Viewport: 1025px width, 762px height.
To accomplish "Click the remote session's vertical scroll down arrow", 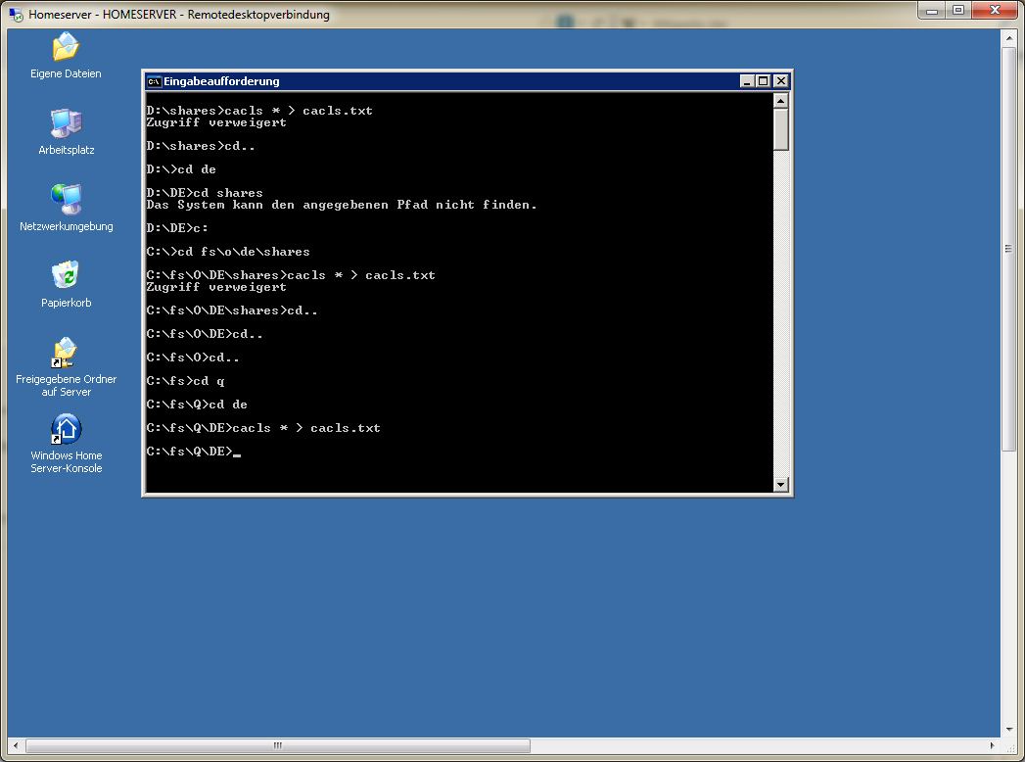I will point(1009,729).
